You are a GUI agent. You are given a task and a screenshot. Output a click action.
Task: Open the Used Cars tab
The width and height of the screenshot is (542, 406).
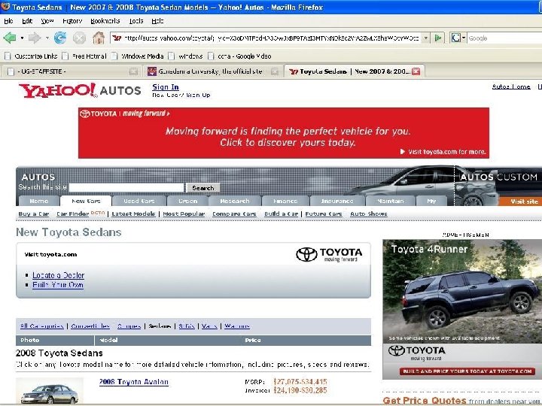(139, 201)
